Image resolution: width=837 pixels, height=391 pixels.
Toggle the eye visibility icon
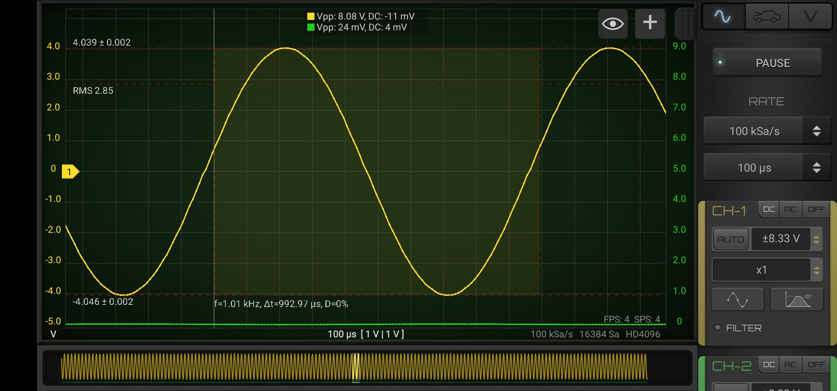pos(613,24)
